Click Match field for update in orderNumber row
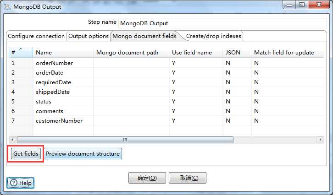Viewport: 333px width, 195px height. coord(288,63)
